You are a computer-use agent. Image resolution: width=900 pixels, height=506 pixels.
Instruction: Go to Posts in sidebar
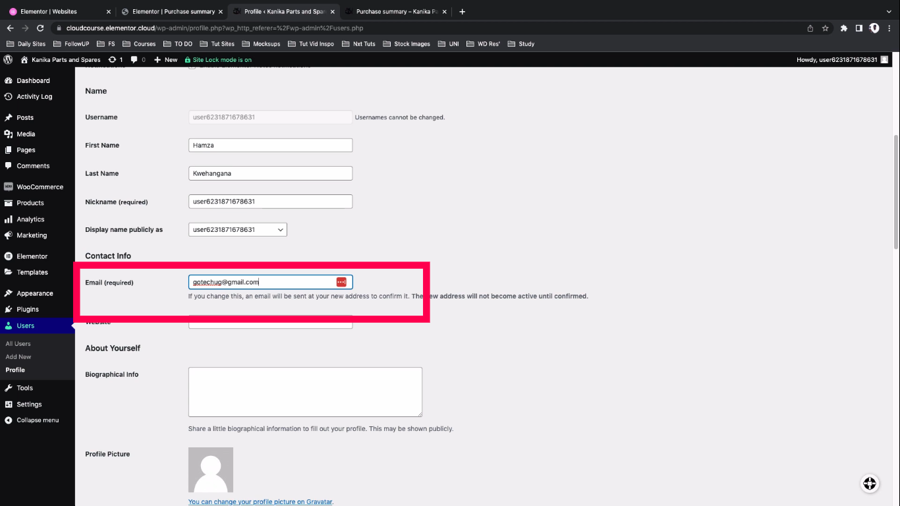click(x=25, y=117)
